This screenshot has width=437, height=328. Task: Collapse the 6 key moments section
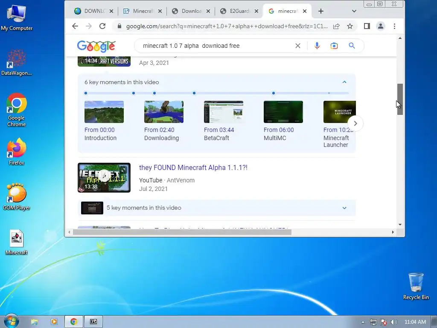344,82
